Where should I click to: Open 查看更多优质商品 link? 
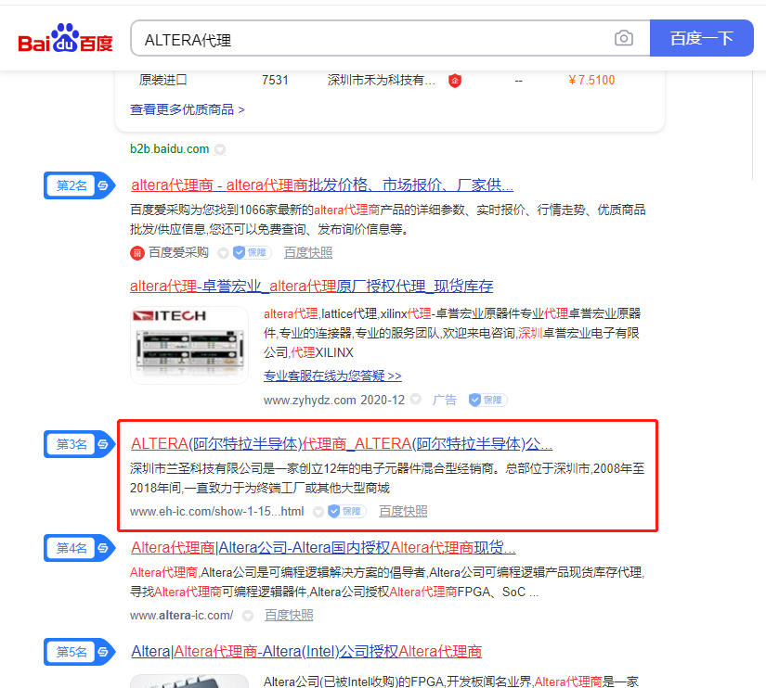click(x=188, y=109)
